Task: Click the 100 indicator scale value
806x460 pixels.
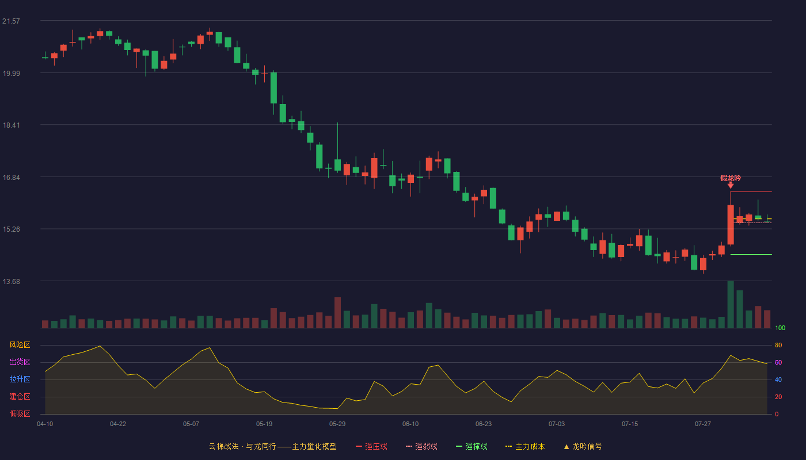Action: tap(780, 328)
